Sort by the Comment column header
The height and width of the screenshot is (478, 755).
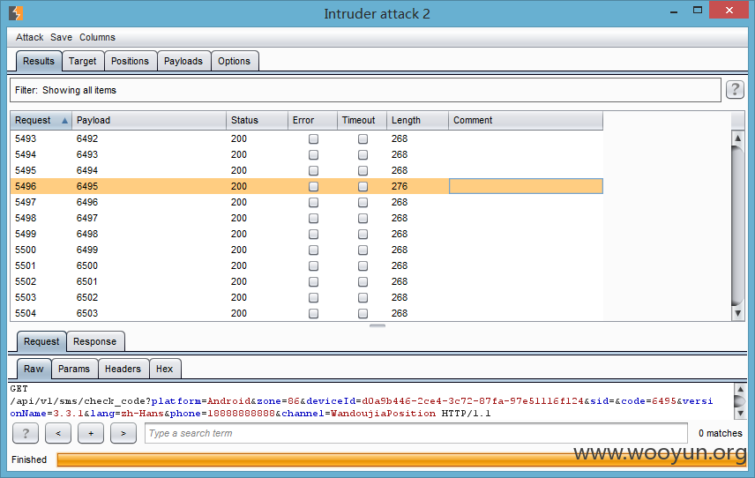pos(526,120)
